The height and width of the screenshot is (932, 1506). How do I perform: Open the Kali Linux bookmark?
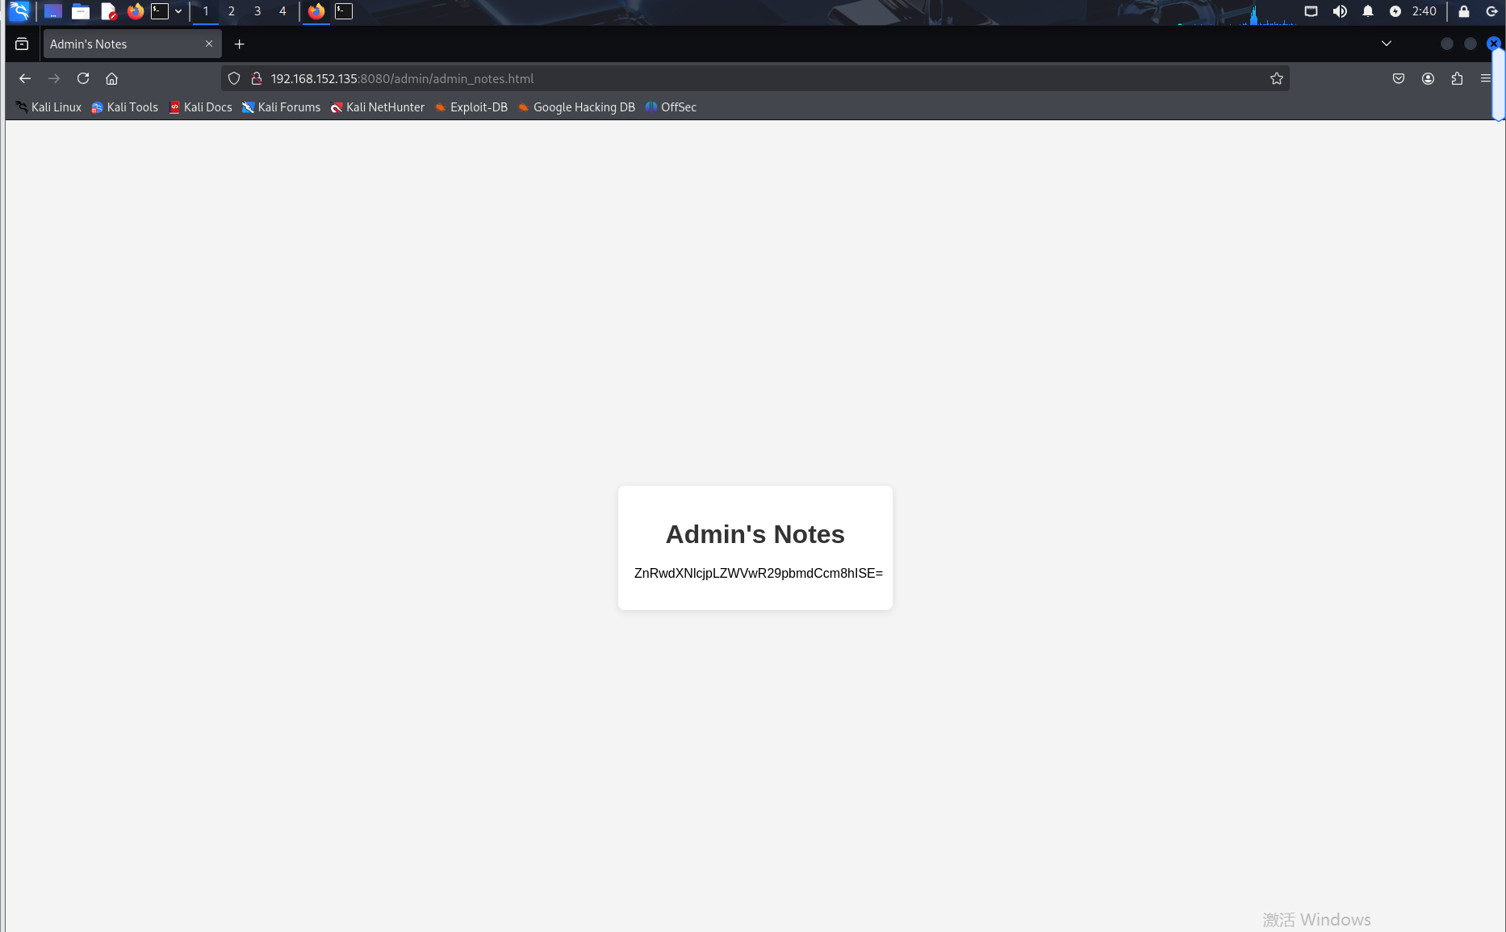(x=48, y=107)
